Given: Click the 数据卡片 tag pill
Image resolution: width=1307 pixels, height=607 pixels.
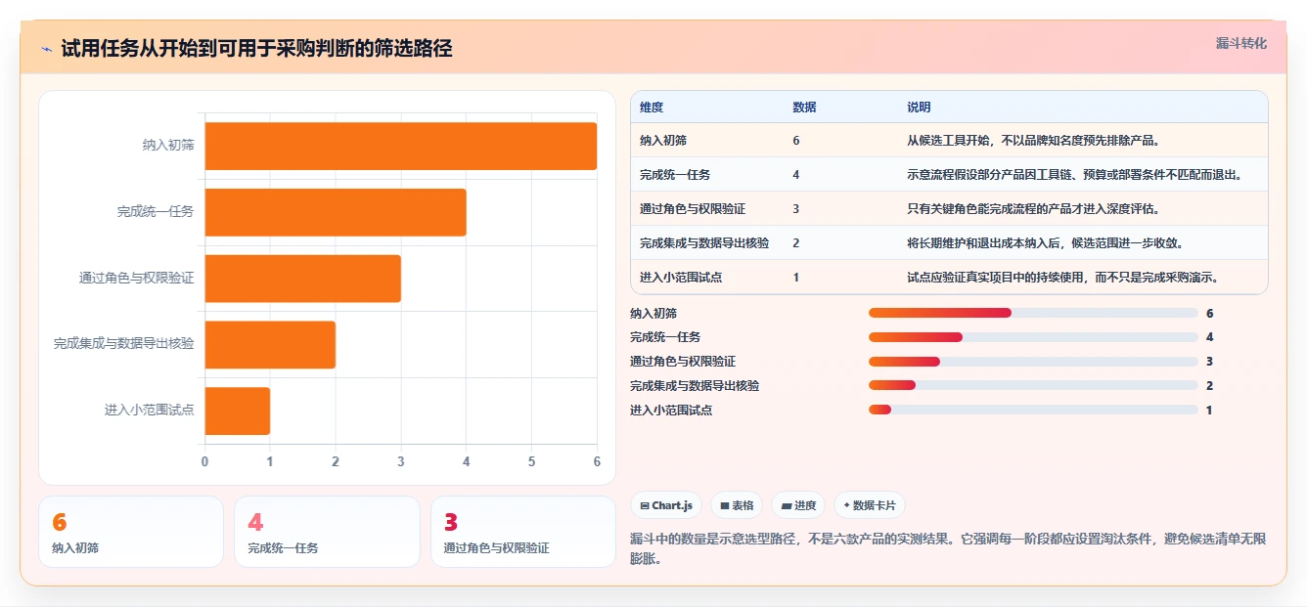Looking at the screenshot, I should tap(870, 505).
